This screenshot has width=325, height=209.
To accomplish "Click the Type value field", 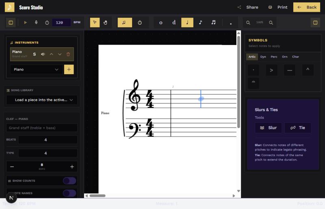I will coord(48,153).
